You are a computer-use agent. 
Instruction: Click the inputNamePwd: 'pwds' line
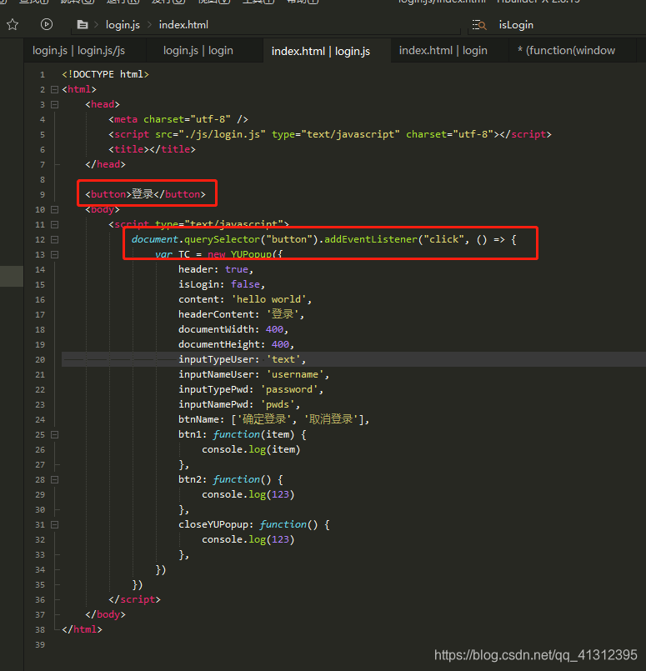[239, 404]
